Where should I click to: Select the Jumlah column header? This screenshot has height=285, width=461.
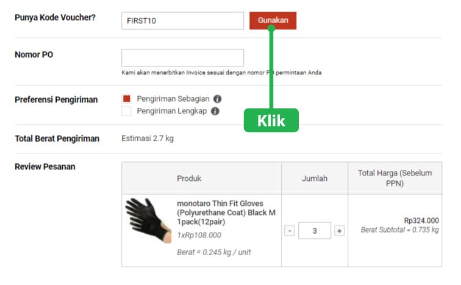pyautogui.click(x=315, y=178)
